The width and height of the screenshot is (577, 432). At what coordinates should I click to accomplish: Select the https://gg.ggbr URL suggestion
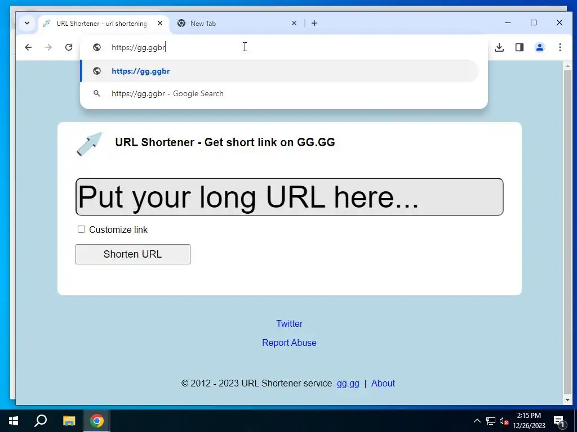[x=279, y=71]
